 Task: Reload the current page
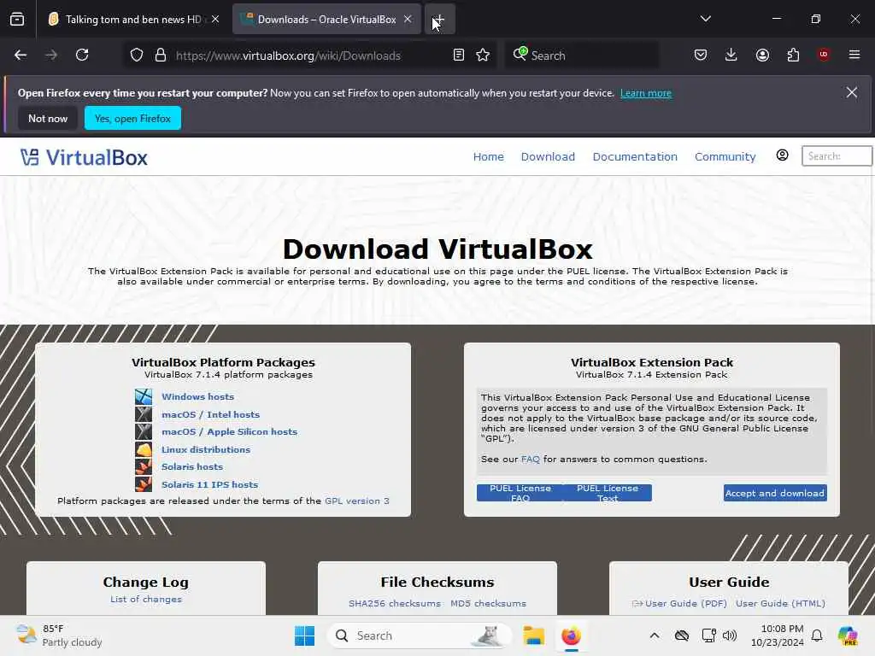click(82, 56)
